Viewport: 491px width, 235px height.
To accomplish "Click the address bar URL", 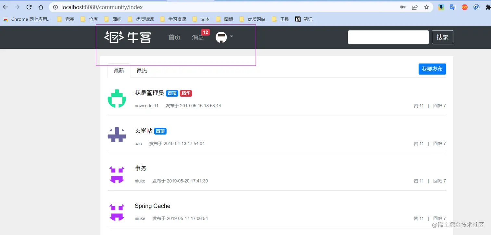I will (102, 7).
